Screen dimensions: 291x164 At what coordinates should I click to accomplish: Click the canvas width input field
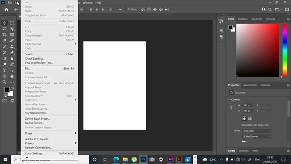click(247, 105)
